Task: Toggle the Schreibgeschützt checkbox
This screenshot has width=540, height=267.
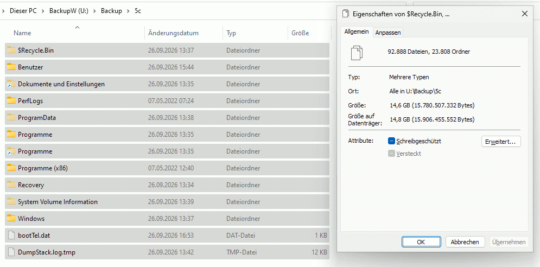Action: (x=391, y=141)
